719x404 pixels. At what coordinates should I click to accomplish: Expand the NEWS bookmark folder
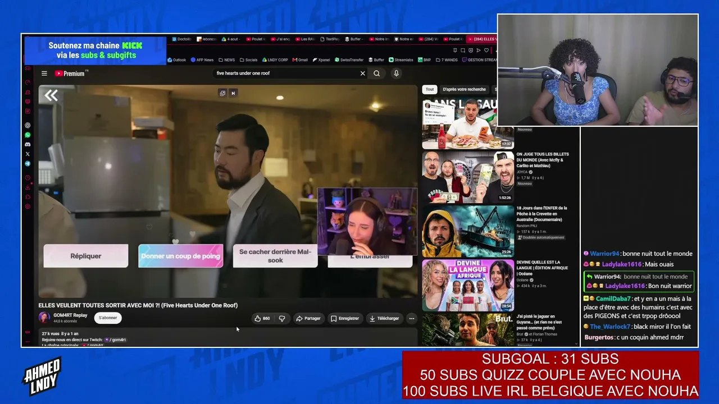pyautogui.click(x=227, y=60)
